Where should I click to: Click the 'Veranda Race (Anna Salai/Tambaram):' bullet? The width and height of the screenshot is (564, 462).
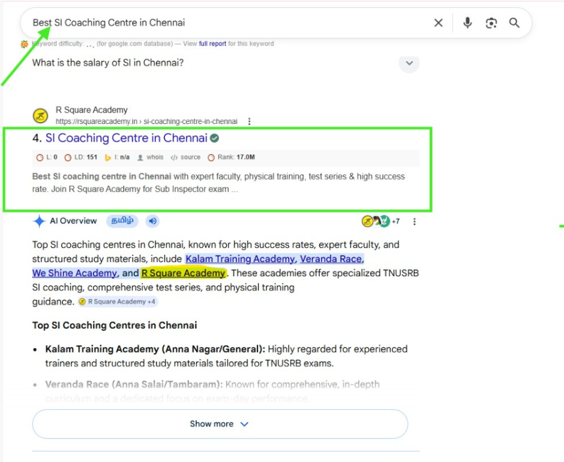pos(134,385)
